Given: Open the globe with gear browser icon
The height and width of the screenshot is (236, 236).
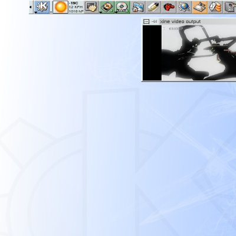Looking at the screenshot, I should [184, 7].
